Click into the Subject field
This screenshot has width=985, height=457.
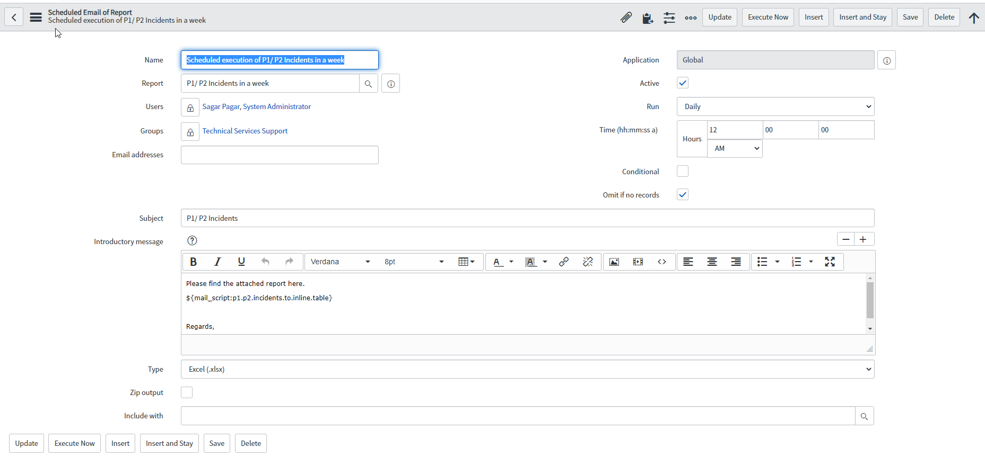(527, 218)
